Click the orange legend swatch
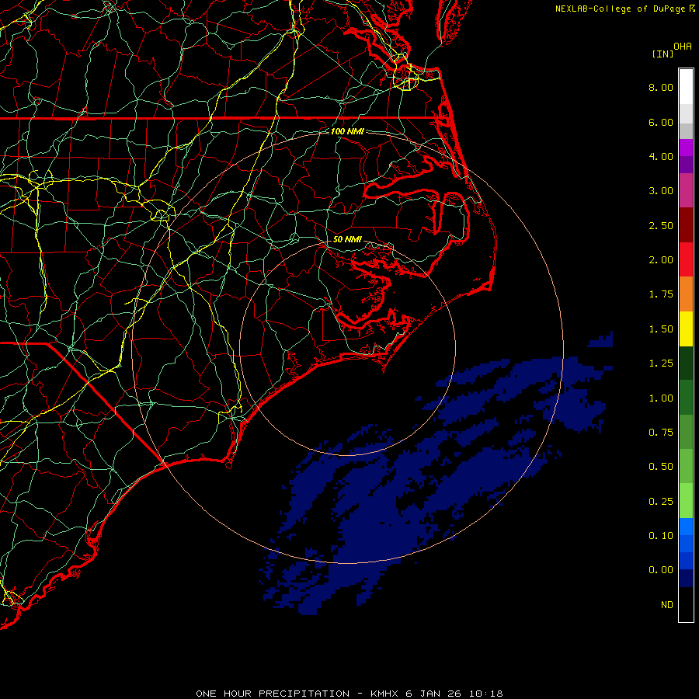This screenshot has height=699, width=699. (686, 294)
